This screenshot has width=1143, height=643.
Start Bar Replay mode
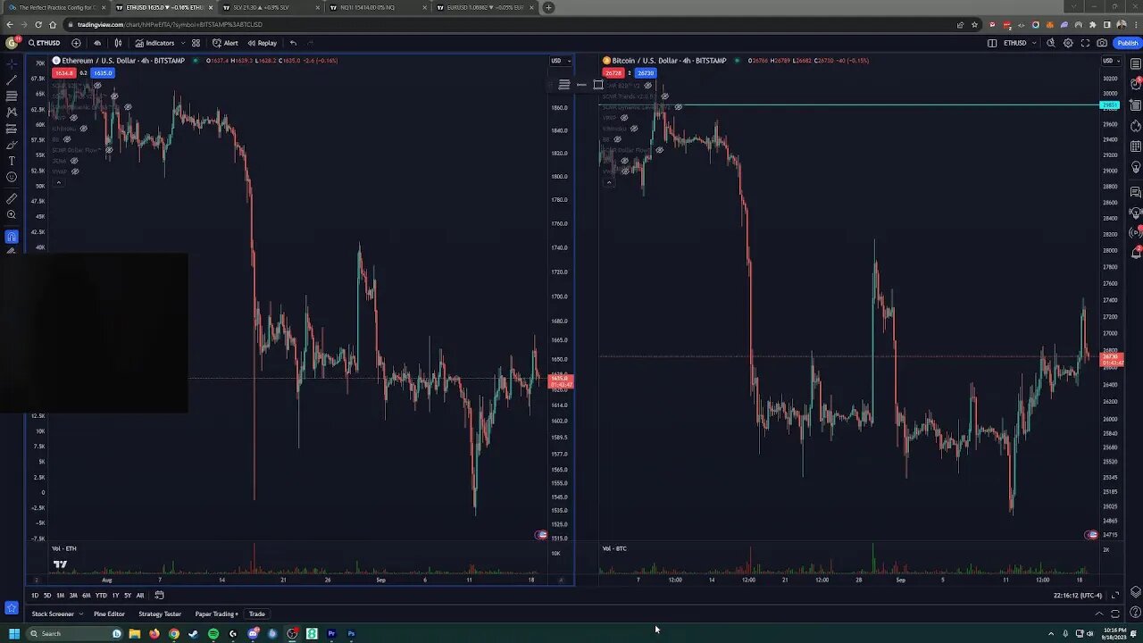[x=262, y=43]
